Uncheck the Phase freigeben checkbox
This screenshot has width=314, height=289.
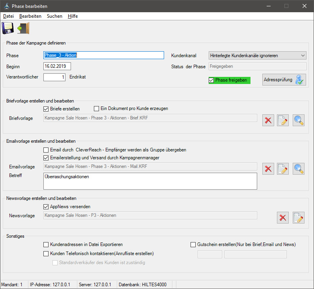[x=211, y=80]
